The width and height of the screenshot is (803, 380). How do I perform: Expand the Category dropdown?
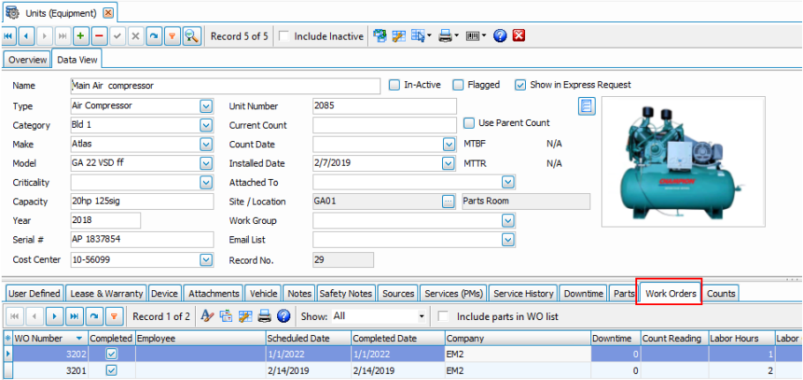[x=206, y=125]
